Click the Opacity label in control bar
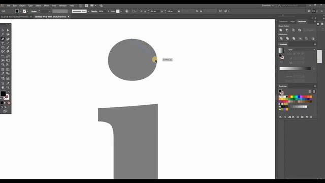Screen dimensions: 325x183 coord(94,11)
